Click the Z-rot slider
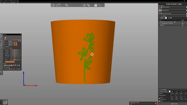 [15, 60]
